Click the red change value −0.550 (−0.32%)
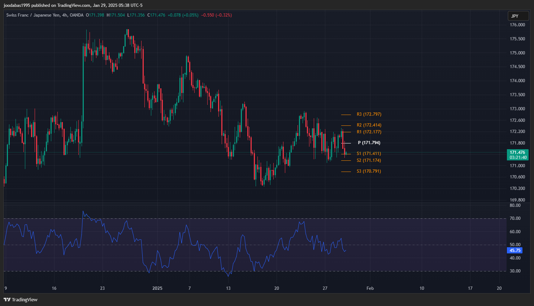This screenshot has height=306, width=534. pos(216,15)
